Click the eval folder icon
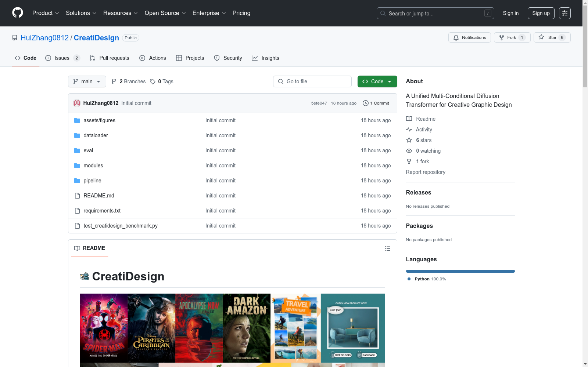This screenshot has width=588, height=367. (x=77, y=150)
